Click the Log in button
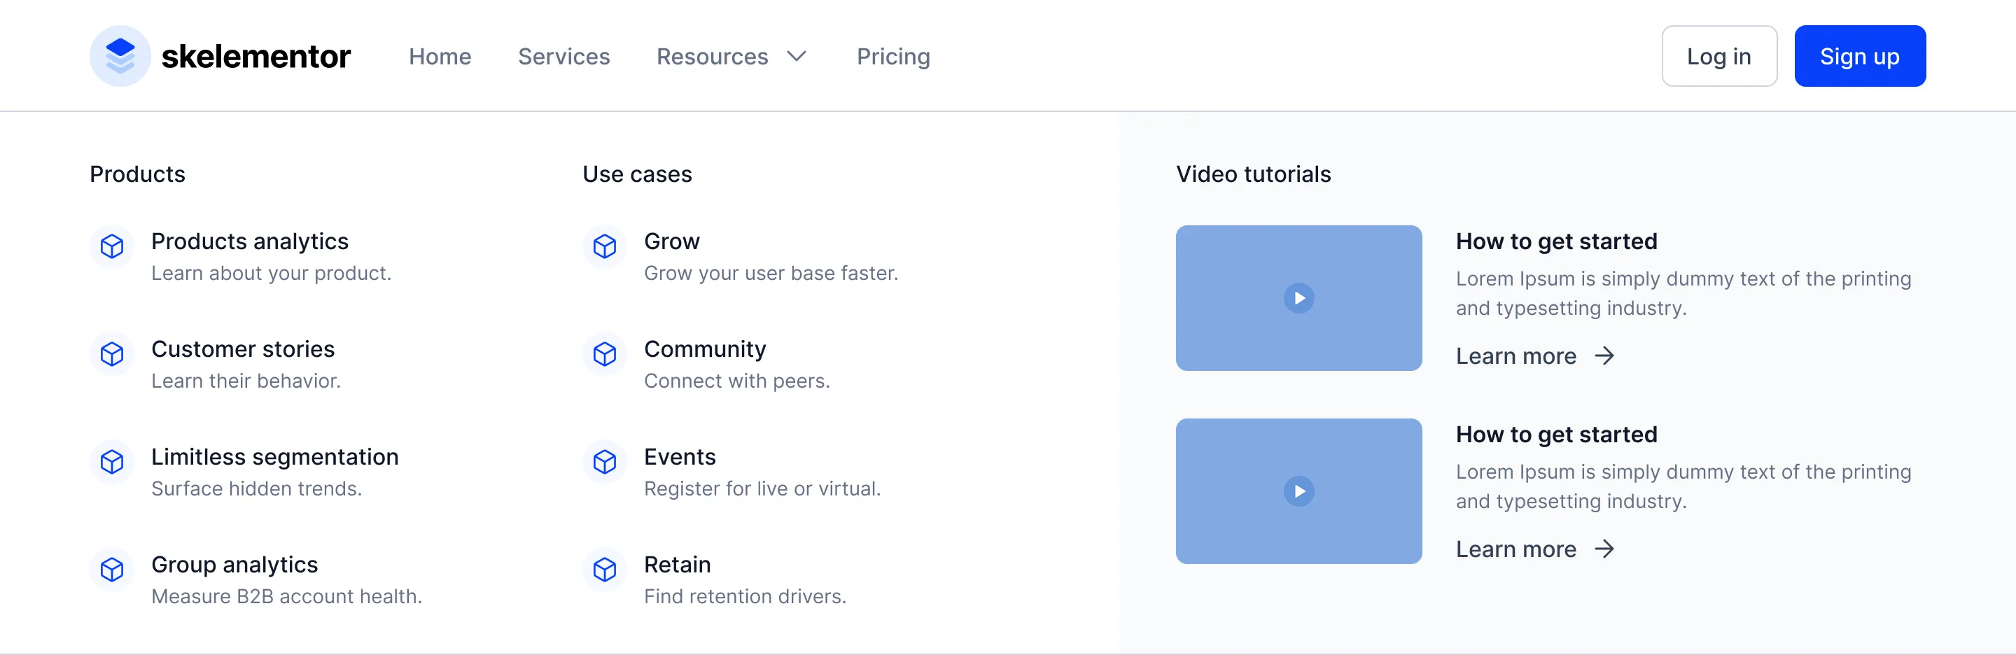Image resolution: width=2016 pixels, height=655 pixels. pos(1718,57)
